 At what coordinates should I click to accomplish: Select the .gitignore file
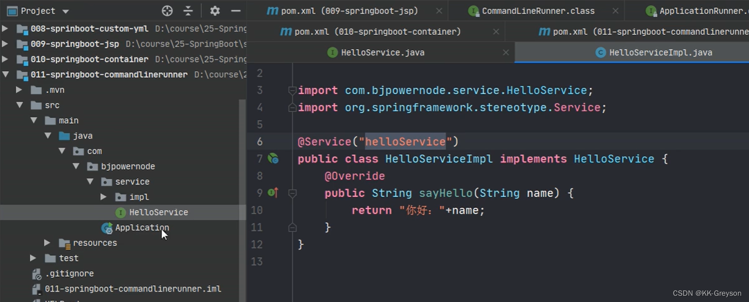pyautogui.click(x=69, y=274)
